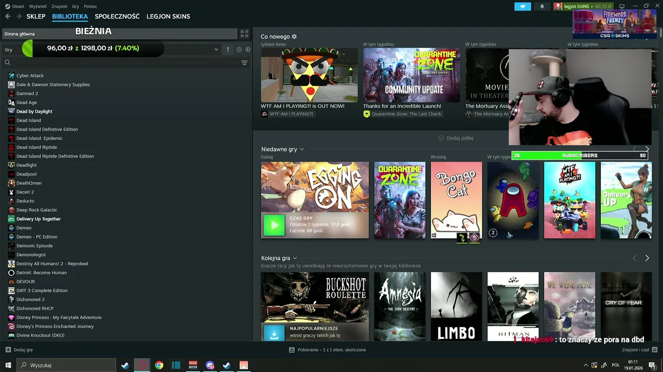The image size is (663, 372).
Task: Show only ready-to-play games icon
Action: click(248, 50)
